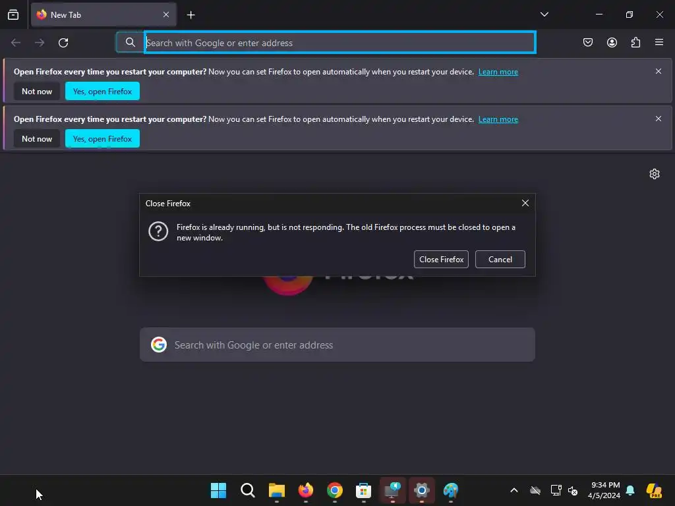This screenshot has width=675, height=506.
Task: Open Settings gear from the taskbar
Action: (x=421, y=490)
